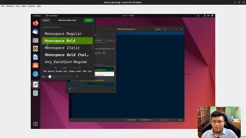Image resolution: width=246 pixels, height=138 pixels.
Task: Open Rhythmbox music player in the dock
Action: click(35, 49)
